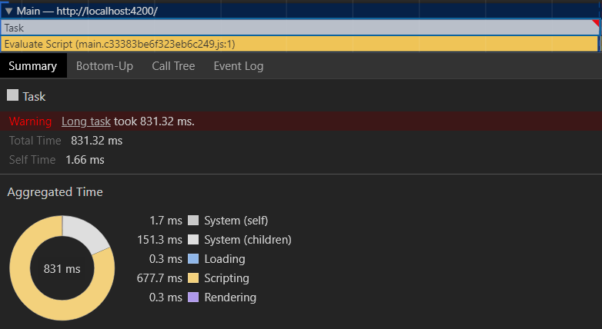The width and height of the screenshot is (602, 329).
Task: Click the yellow Scripting legend swatch
Action: click(193, 277)
